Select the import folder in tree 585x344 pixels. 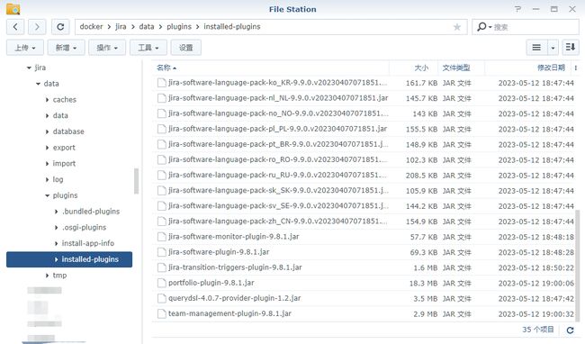click(64, 163)
